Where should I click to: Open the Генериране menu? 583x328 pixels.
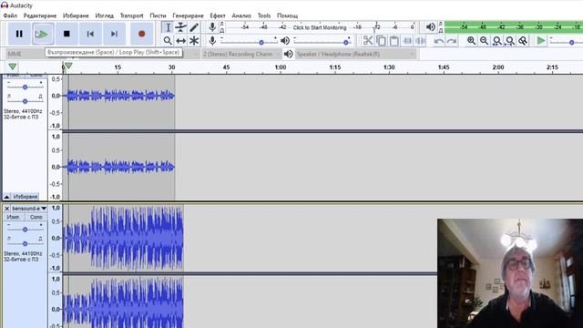189,15
